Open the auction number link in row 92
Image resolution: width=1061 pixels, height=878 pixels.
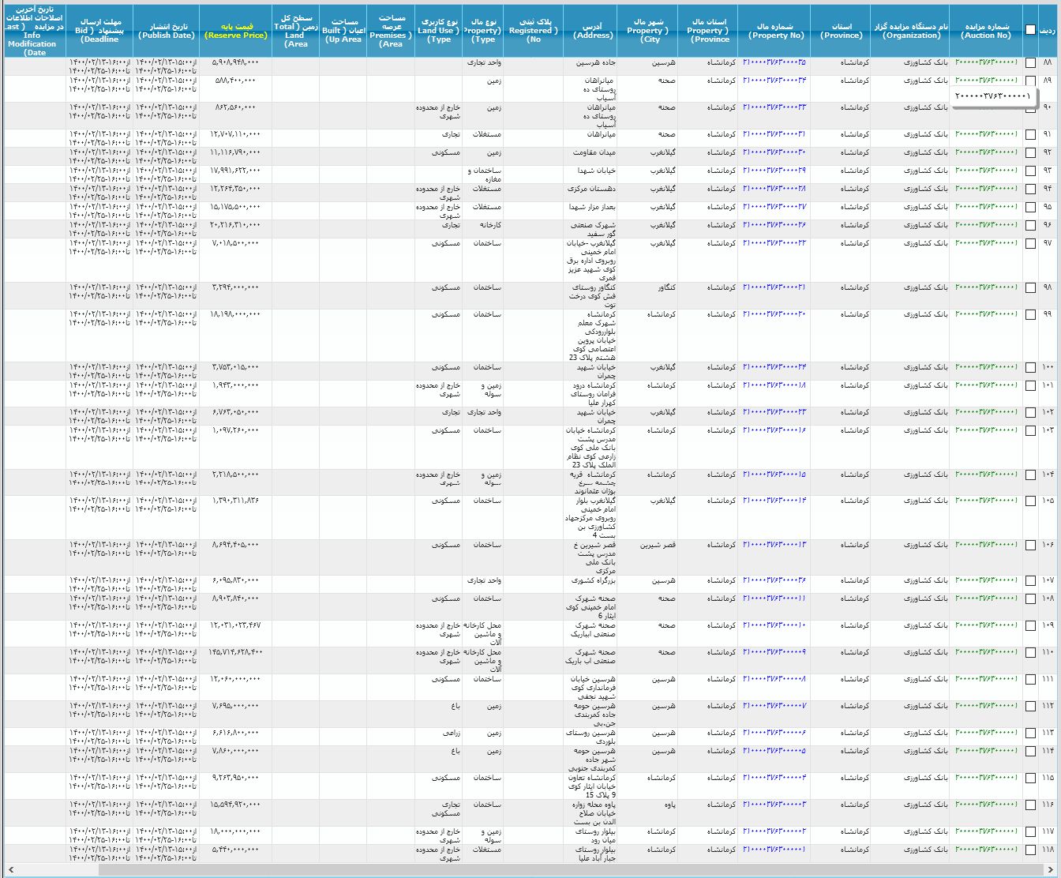(986, 152)
